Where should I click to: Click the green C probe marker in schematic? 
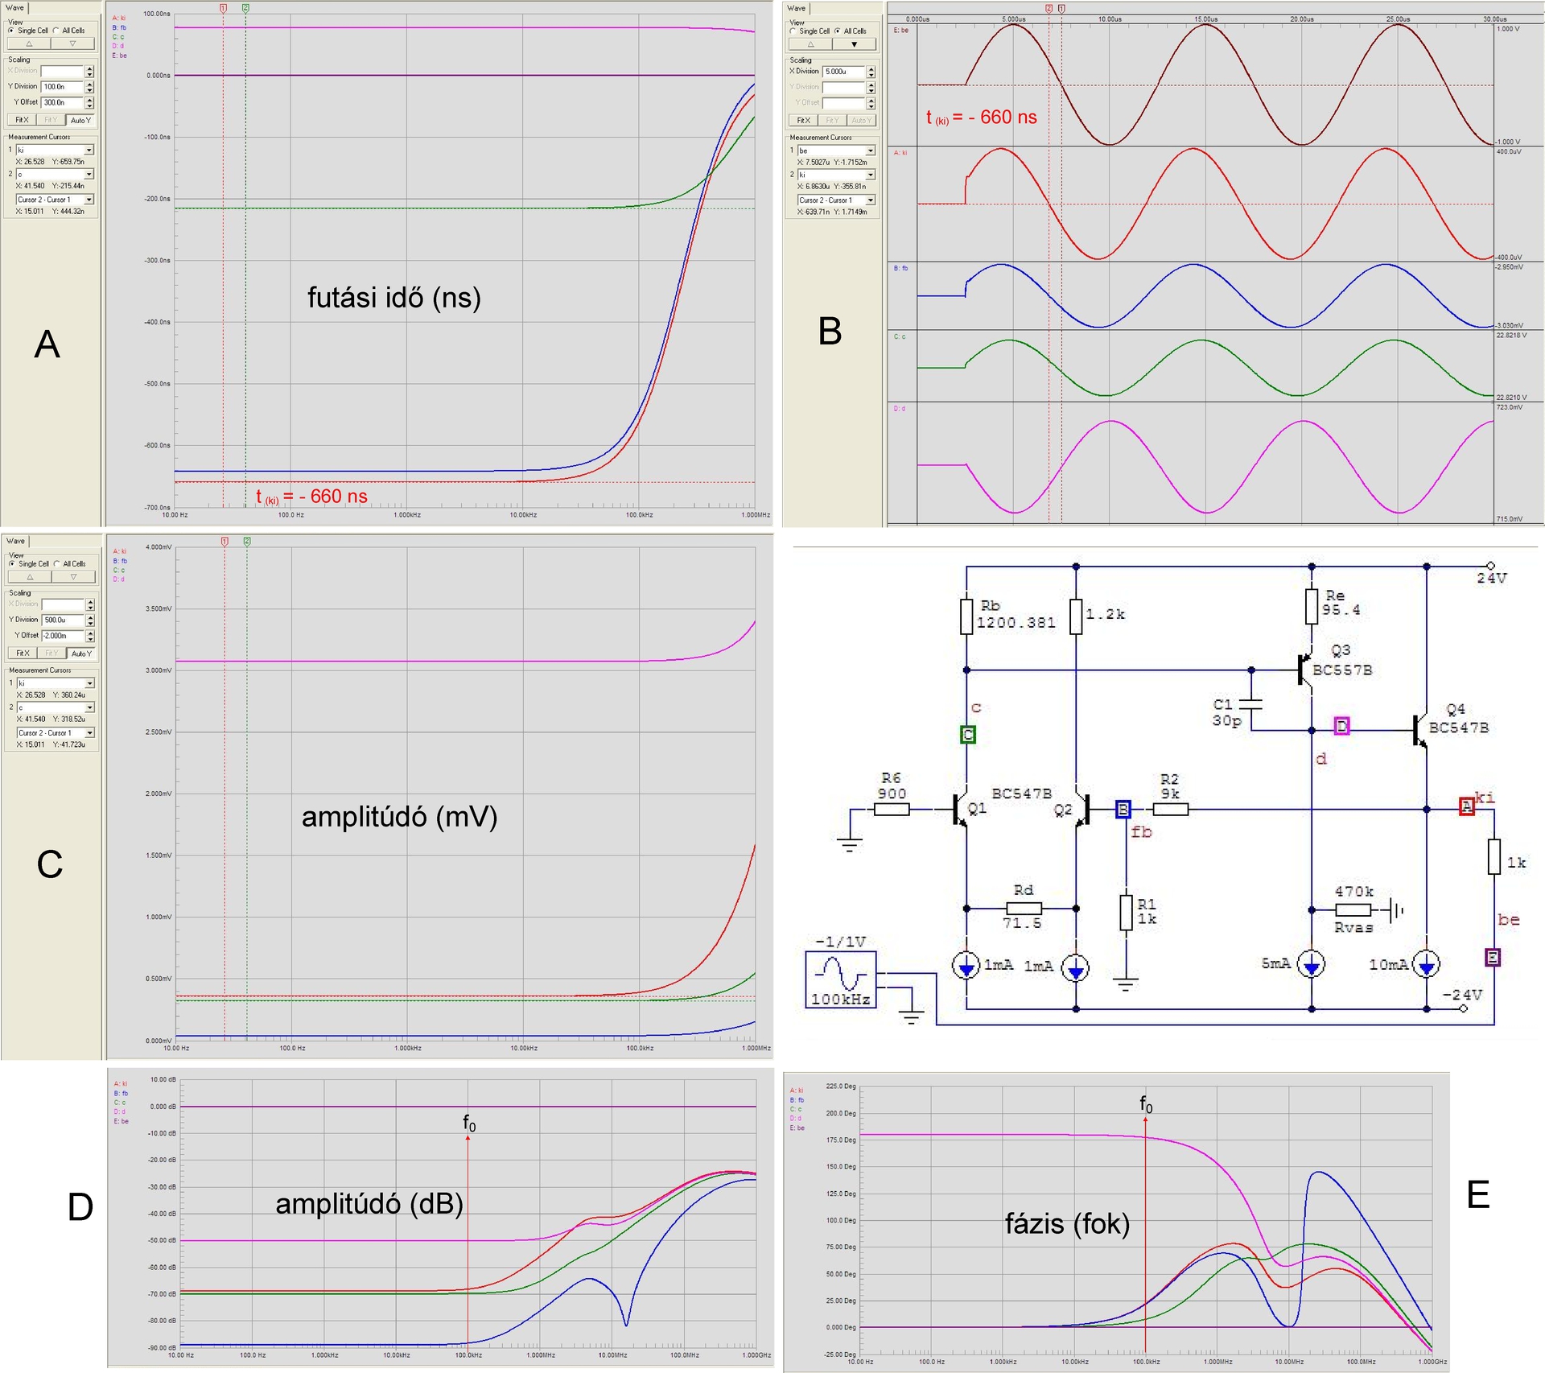[x=968, y=735]
